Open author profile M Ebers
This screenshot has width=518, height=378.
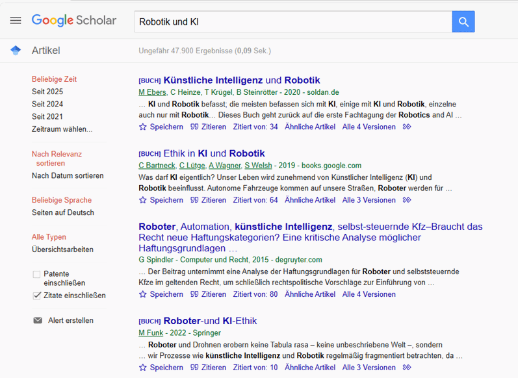coord(152,92)
